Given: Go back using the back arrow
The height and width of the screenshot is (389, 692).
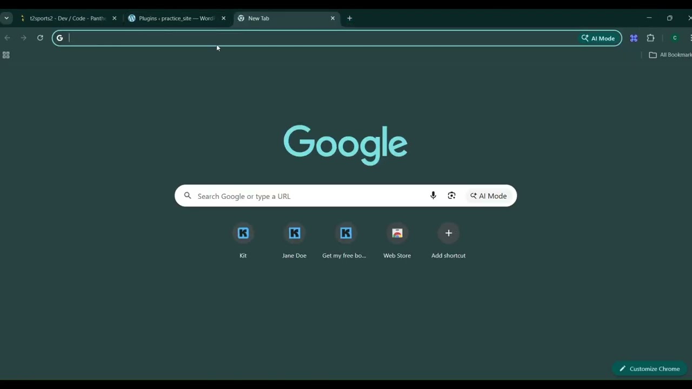Looking at the screenshot, I should (7, 38).
